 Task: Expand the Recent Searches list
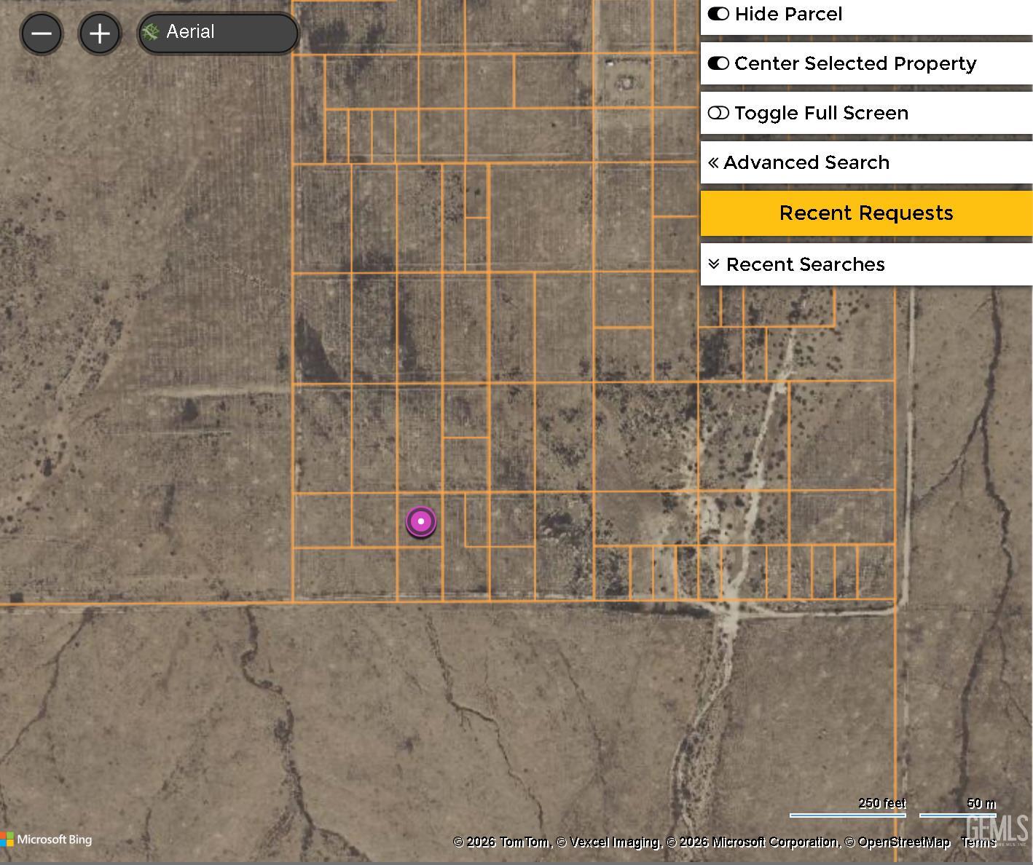pyautogui.click(x=866, y=264)
